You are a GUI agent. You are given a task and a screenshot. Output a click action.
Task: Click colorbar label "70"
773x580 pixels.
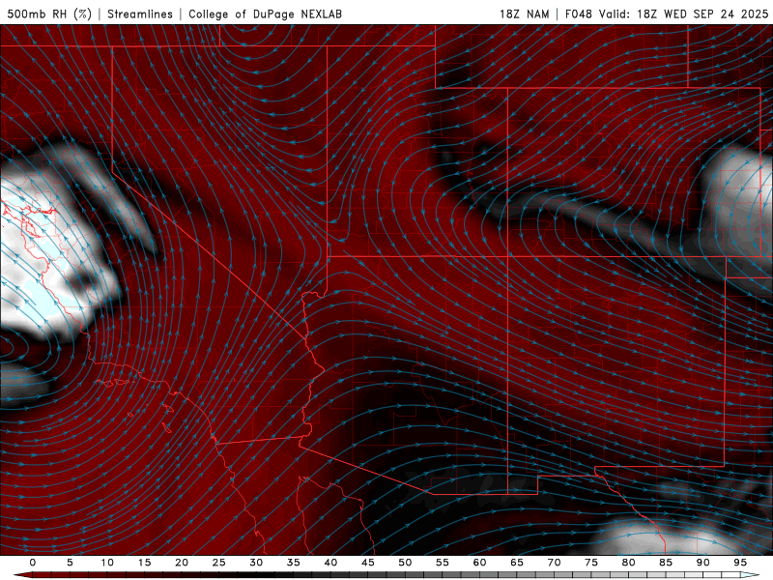554,563
